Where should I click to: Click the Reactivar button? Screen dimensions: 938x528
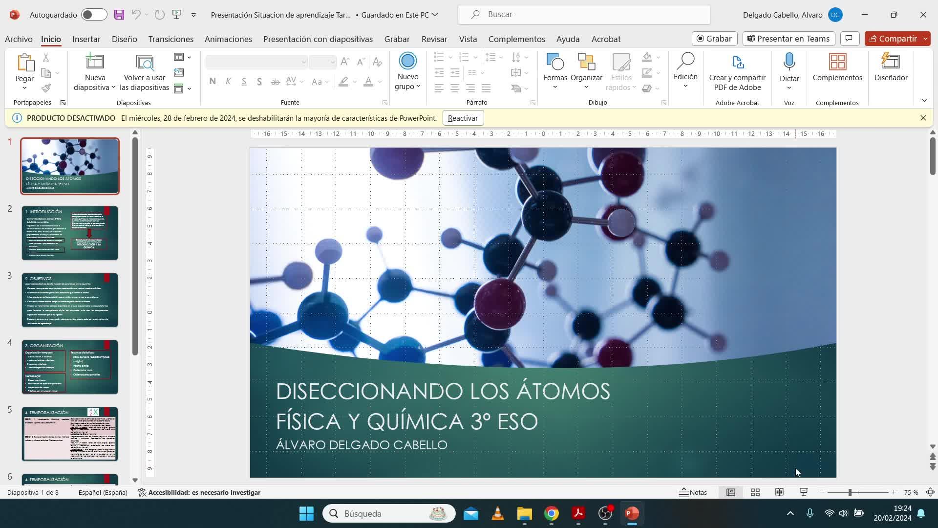463,118
